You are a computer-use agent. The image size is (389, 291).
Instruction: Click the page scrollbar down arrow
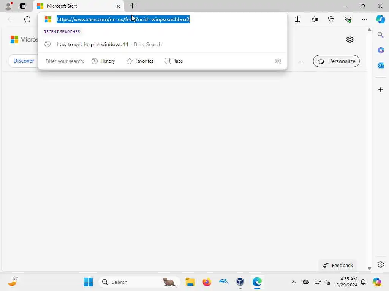(x=369, y=268)
